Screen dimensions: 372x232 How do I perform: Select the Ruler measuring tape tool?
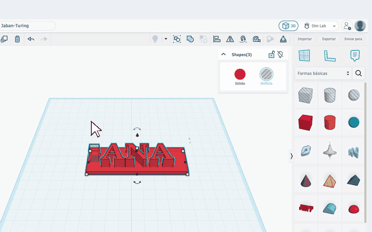(x=256, y=39)
